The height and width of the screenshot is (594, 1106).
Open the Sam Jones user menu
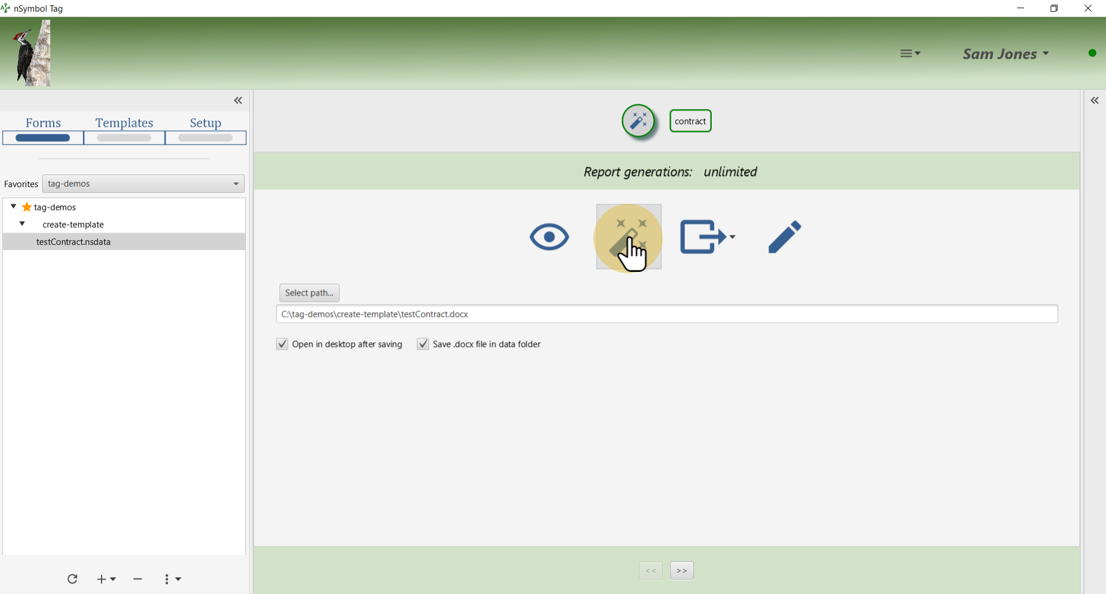pos(1006,54)
